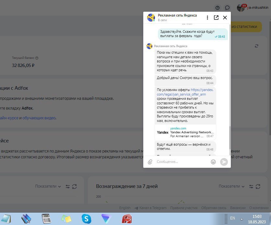Open the blue notebook-with-pen taskbar icon

[26, 219]
